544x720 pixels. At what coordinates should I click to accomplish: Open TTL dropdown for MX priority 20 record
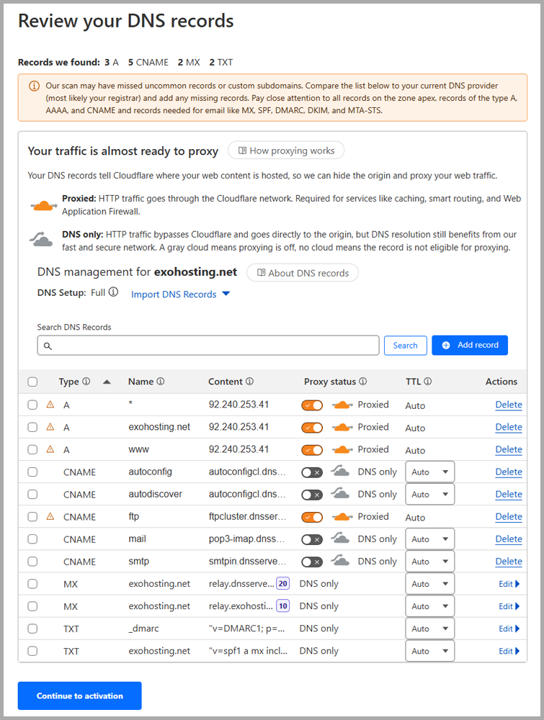point(429,584)
